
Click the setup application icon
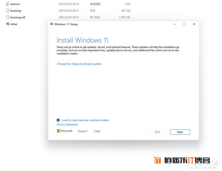pyautogui.click(x=8, y=24)
